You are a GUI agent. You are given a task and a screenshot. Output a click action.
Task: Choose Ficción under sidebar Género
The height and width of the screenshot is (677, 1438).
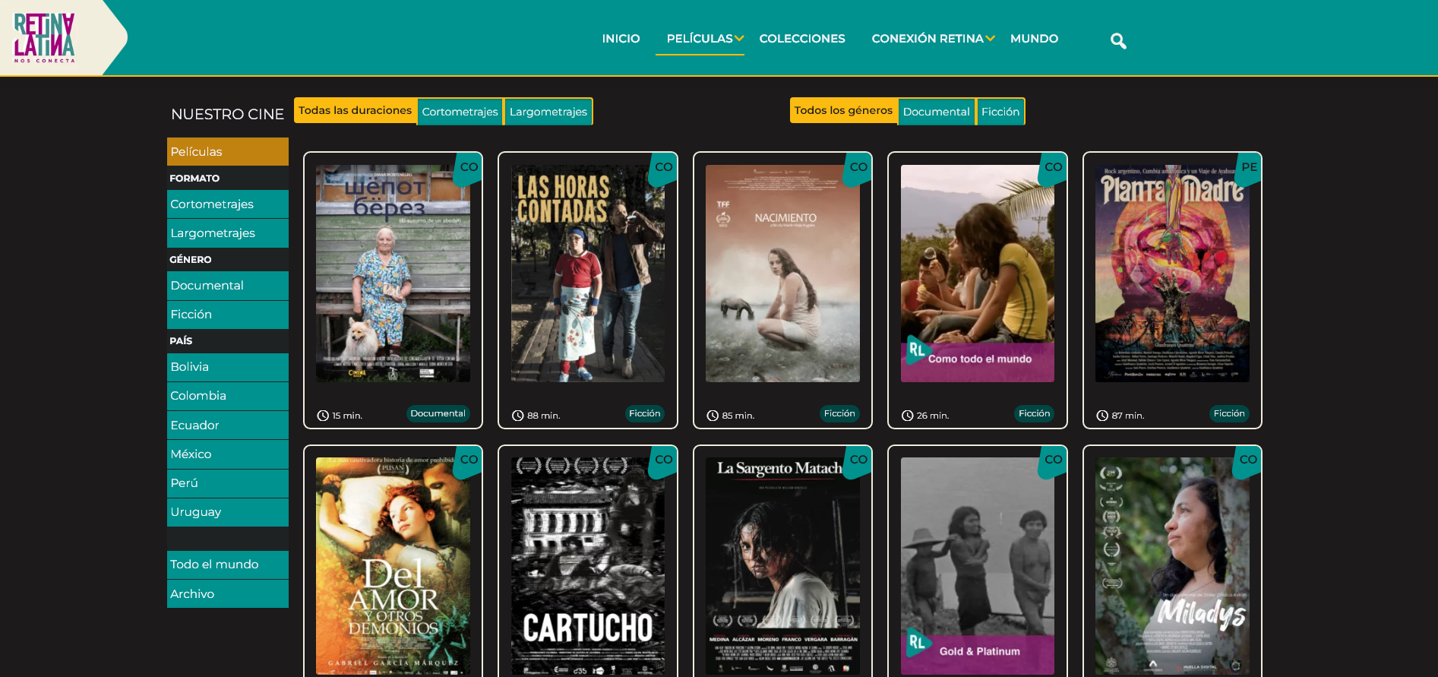tap(228, 315)
